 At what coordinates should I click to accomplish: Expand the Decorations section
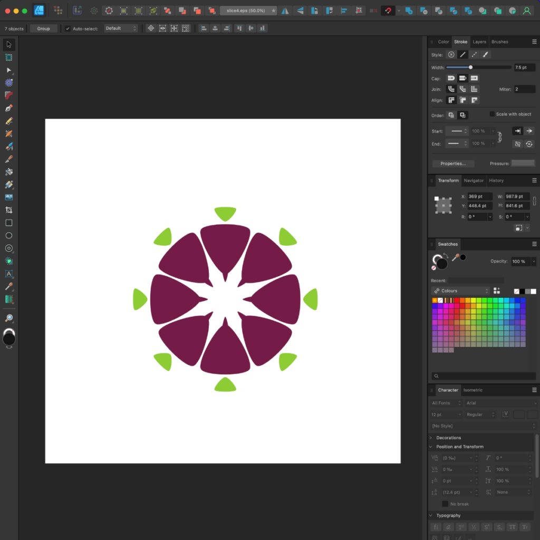(431, 438)
